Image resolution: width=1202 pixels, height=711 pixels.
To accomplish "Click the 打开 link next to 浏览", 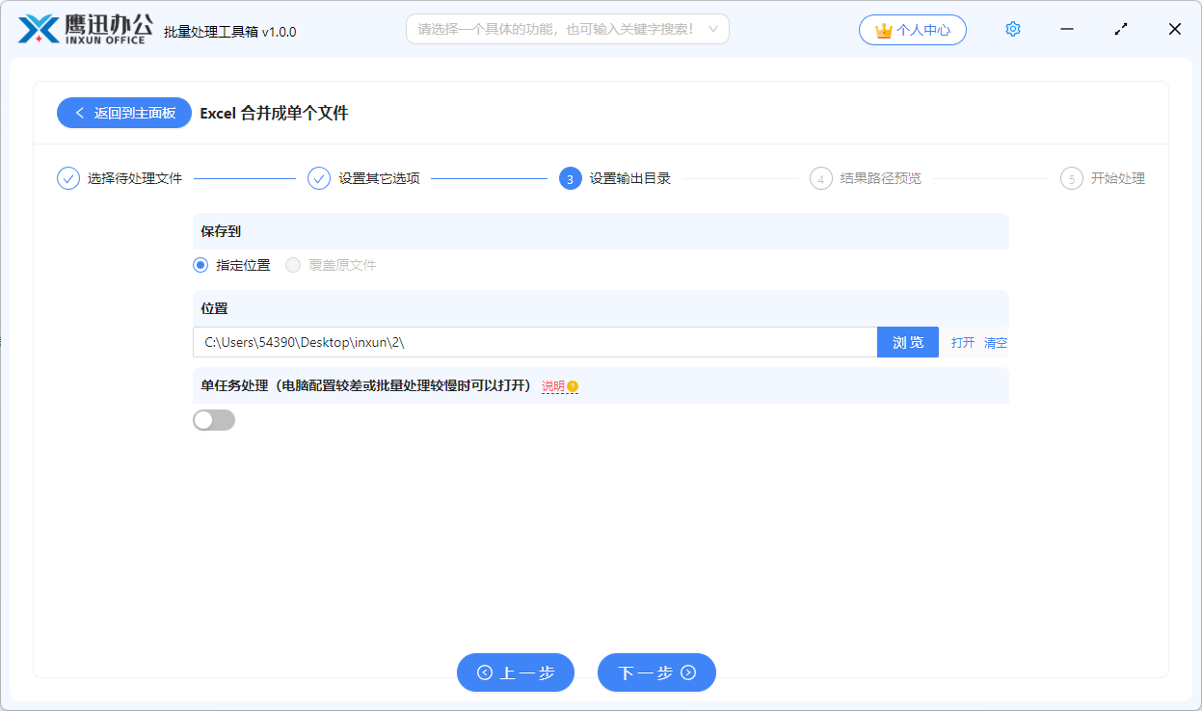I will point(963,342).
